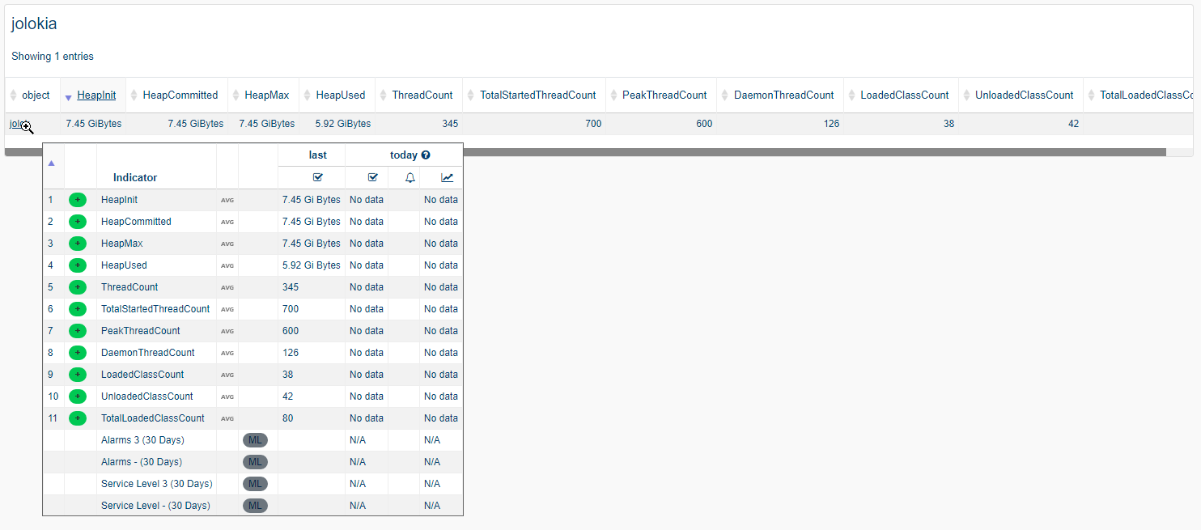Click the help icon next to today

point(426,155)
